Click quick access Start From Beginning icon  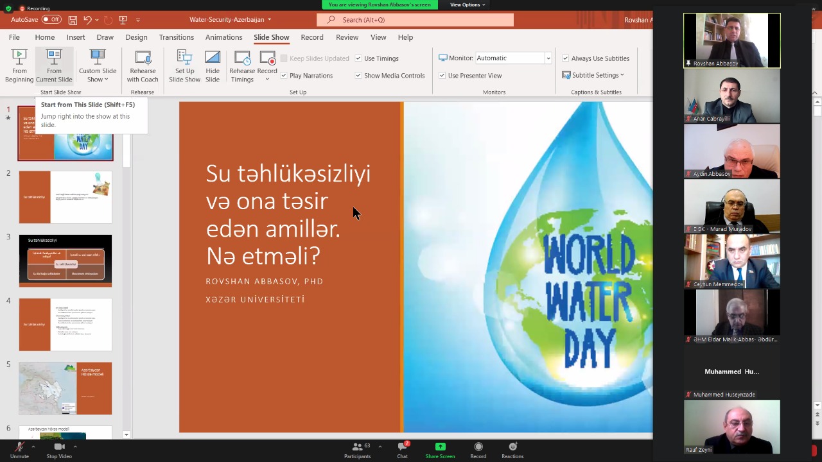pos(123,20)
